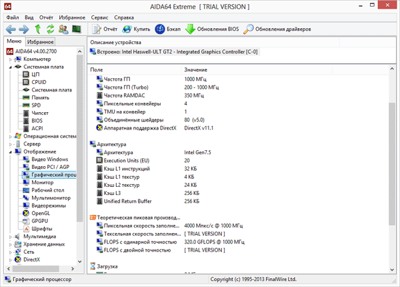
Task: Select FLOPS с одинарной точностью row
Action: click(170, 242)
